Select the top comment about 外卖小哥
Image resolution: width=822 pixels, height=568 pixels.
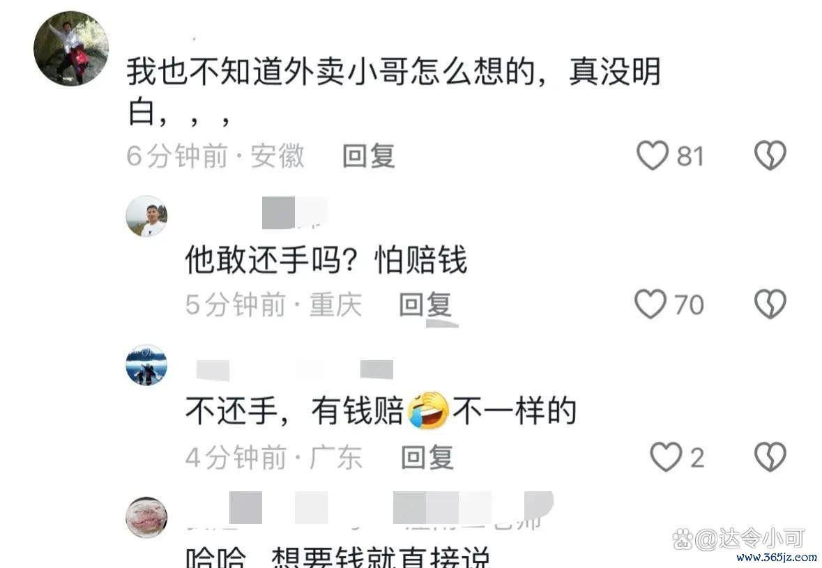pyautogui.click(x=393, y=92)
